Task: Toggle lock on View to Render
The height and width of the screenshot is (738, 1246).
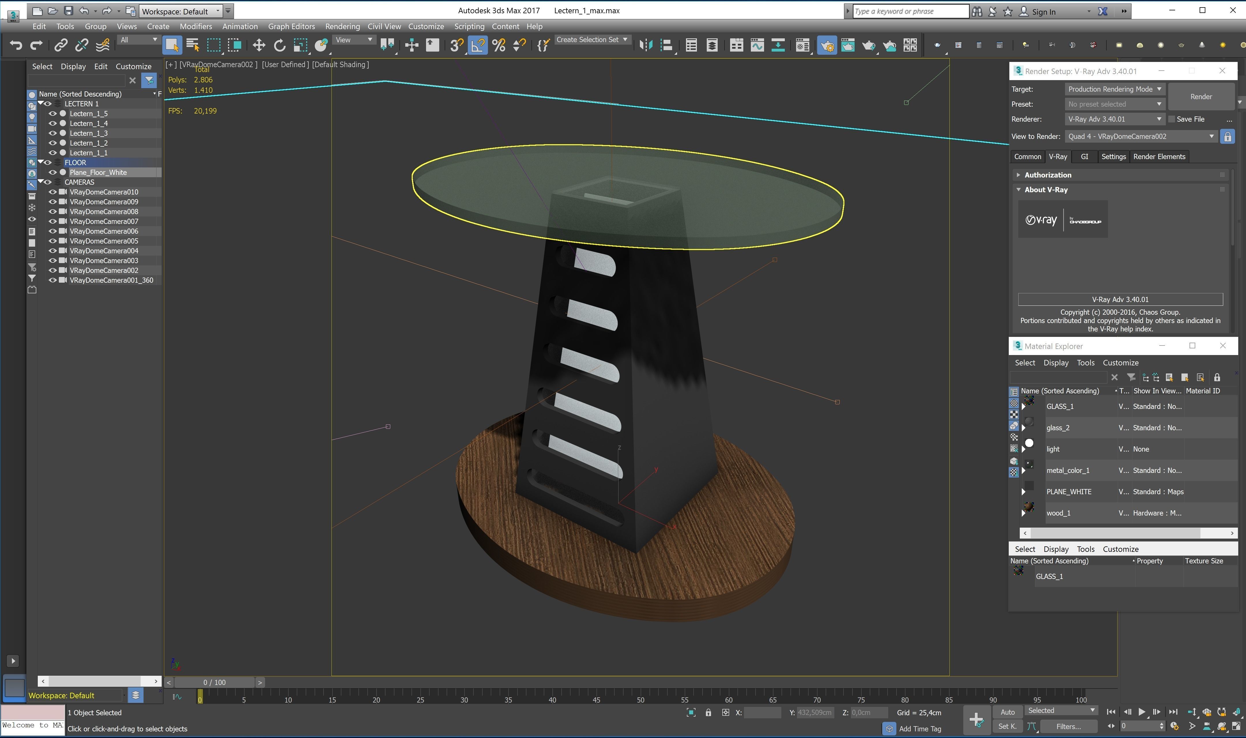Action: [x=1227, y=136]
